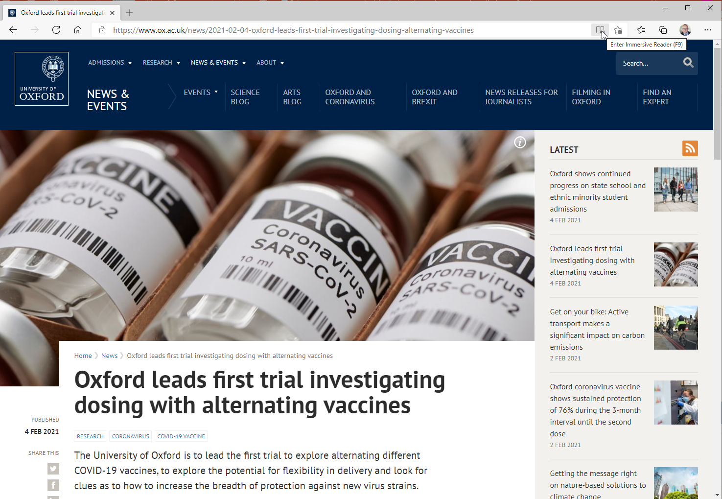Image resolution: width=722 pixels, height=499 pixels.
Task: Go back to the previous page
Action: click(13, 30)
